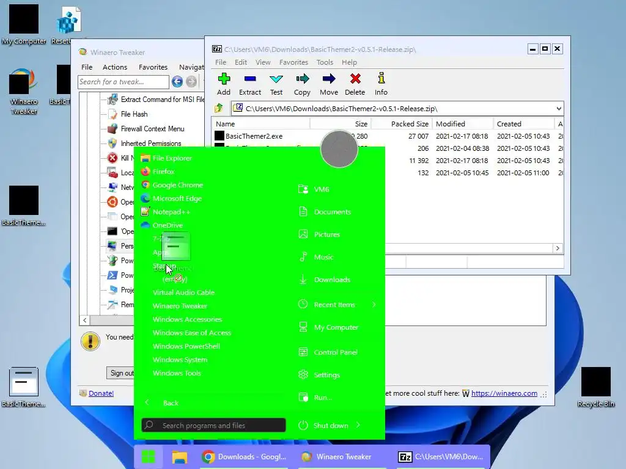Open Winaero Tweaker Actions menu

point(115,67)
